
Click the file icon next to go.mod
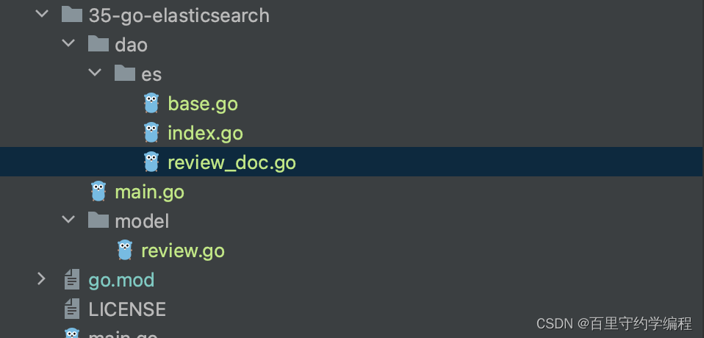[72, 279]
